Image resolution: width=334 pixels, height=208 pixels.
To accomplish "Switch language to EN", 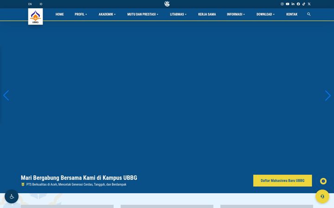I will (x=30, y=4).
